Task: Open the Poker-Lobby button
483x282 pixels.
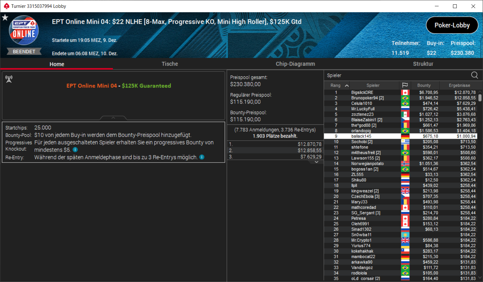Action: tap(452, 25)
